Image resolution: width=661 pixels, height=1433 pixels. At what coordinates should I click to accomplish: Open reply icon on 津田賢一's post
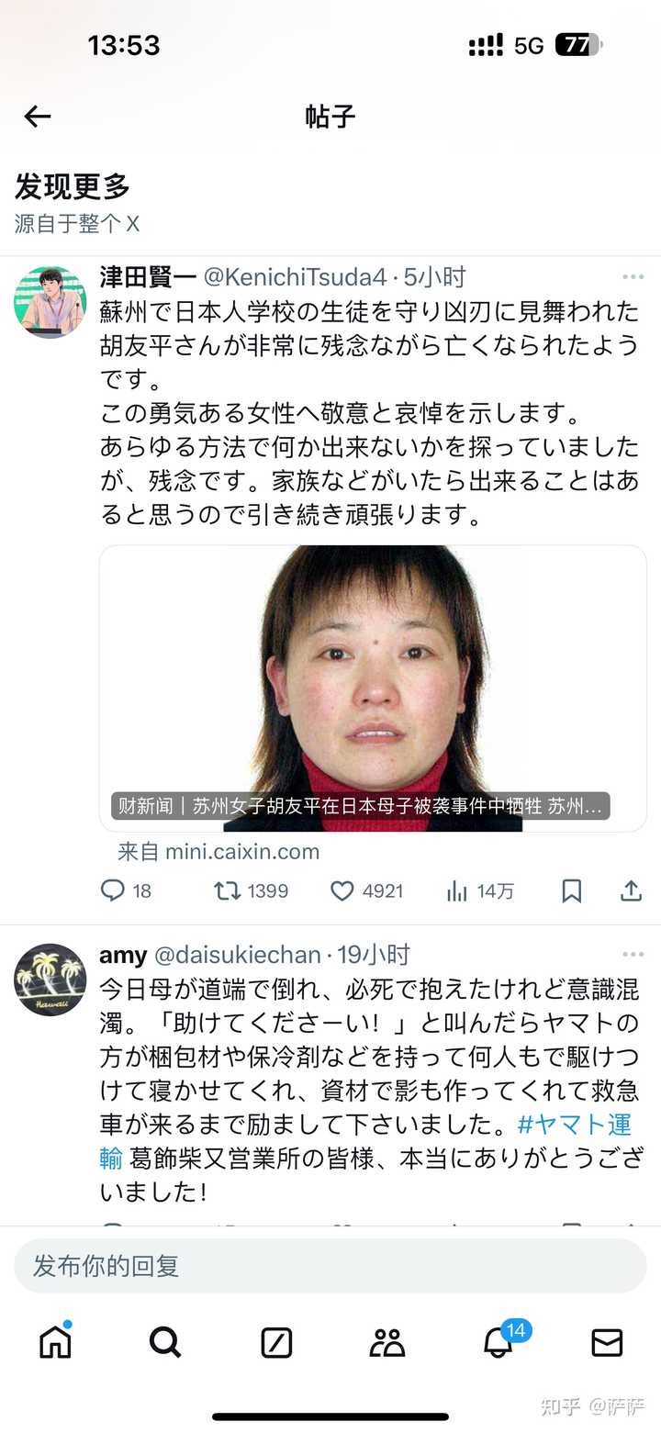[x=112, y=890]
